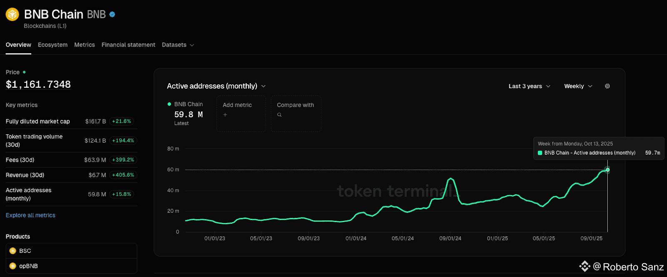Click the +194.4% change badge
The width and height of the screenshot is (667, 277).
tap(123, 141)
